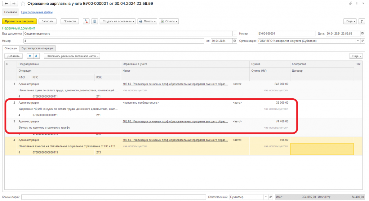Click the Сумма column header
This screenshot has height=201, width=369.
point(270,64)
